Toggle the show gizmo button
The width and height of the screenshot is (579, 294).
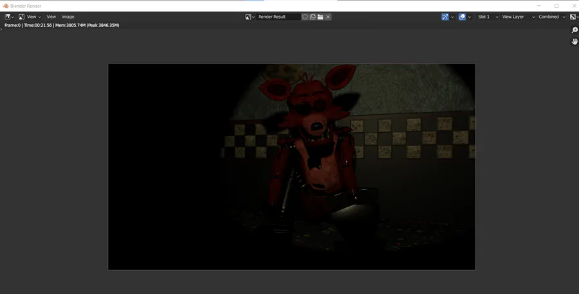[x=445, y=17]
